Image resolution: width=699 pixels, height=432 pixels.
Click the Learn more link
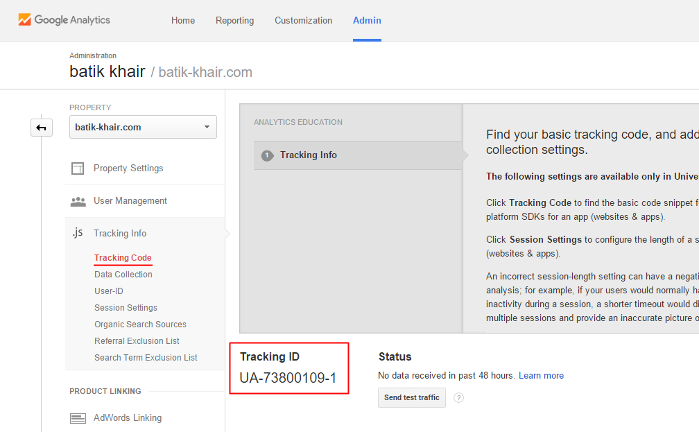tap(541, 376)
